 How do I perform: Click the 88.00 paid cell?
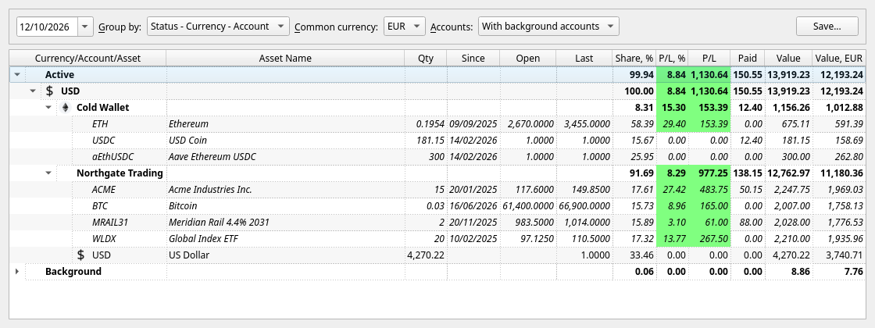tap(747, 222)
